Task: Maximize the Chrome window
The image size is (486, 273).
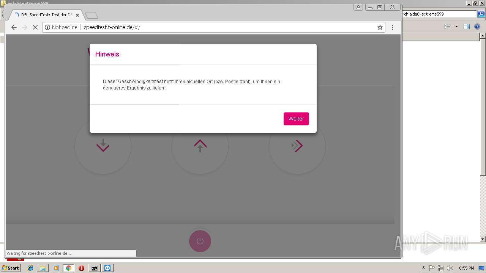Action: 379,7
